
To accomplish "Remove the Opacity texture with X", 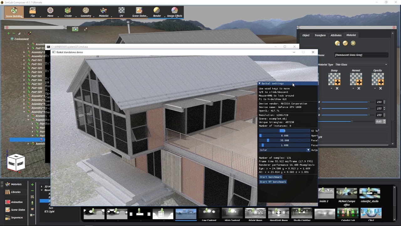I will [381, 89].
